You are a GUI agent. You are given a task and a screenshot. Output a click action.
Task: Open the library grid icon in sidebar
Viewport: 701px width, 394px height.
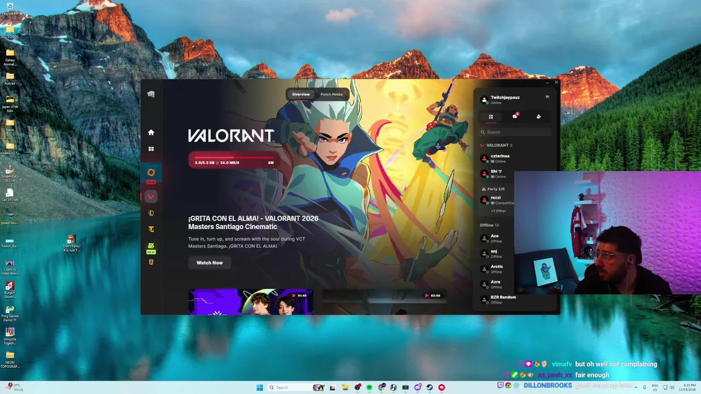tap(151, 149)
